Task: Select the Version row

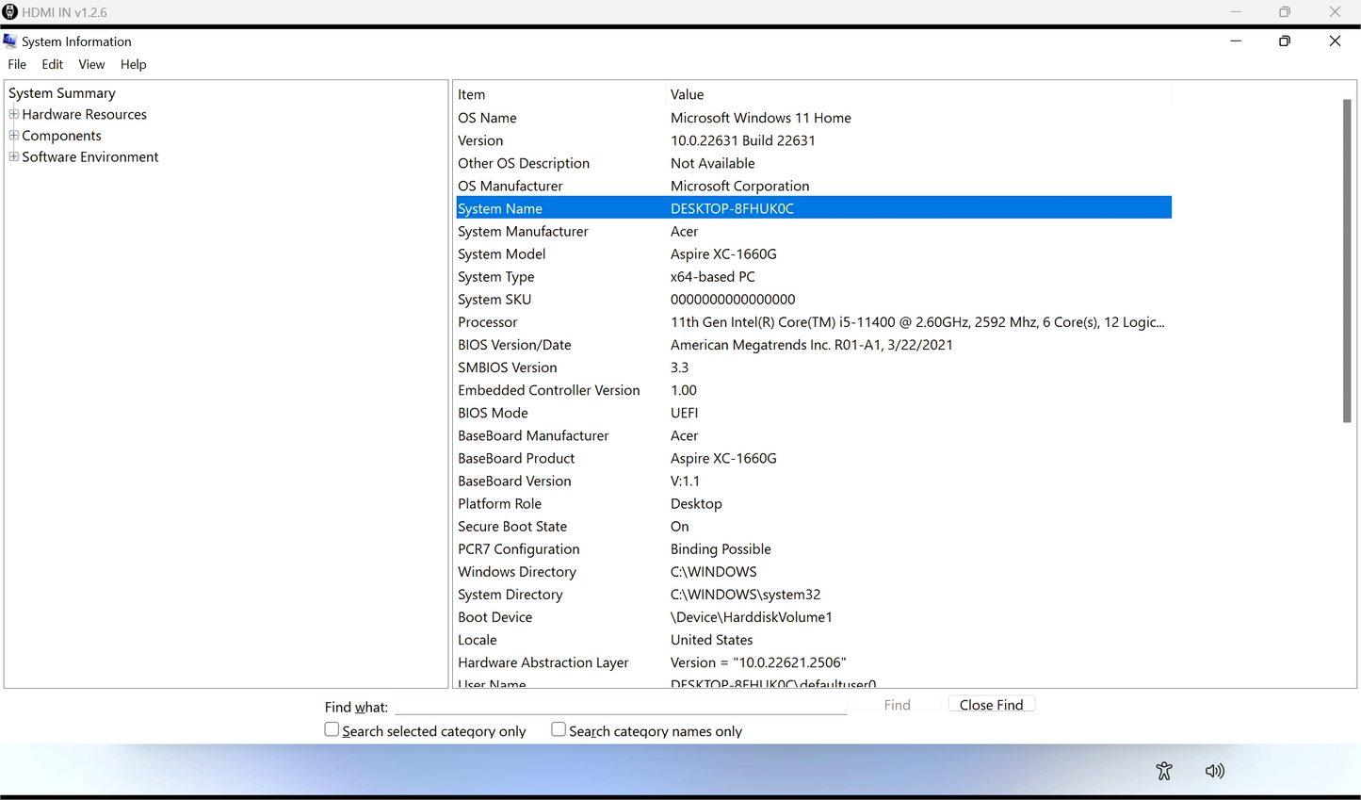Action: pyautogui.click(x=814, y=140)
